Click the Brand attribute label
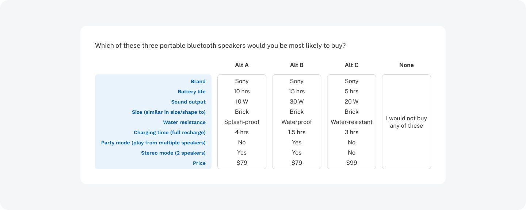The image size is (526, 210). (198, 81)
